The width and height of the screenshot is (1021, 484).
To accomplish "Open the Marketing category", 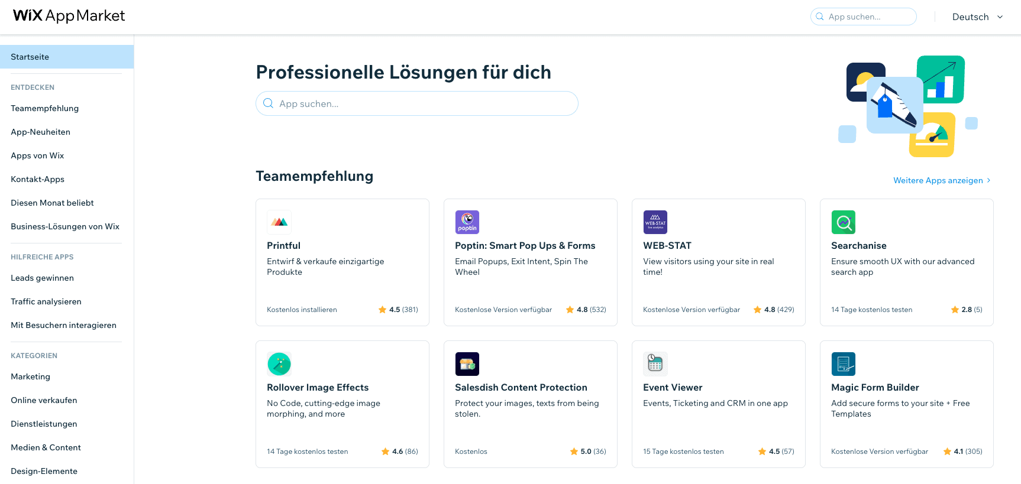I will pos(31,376).
